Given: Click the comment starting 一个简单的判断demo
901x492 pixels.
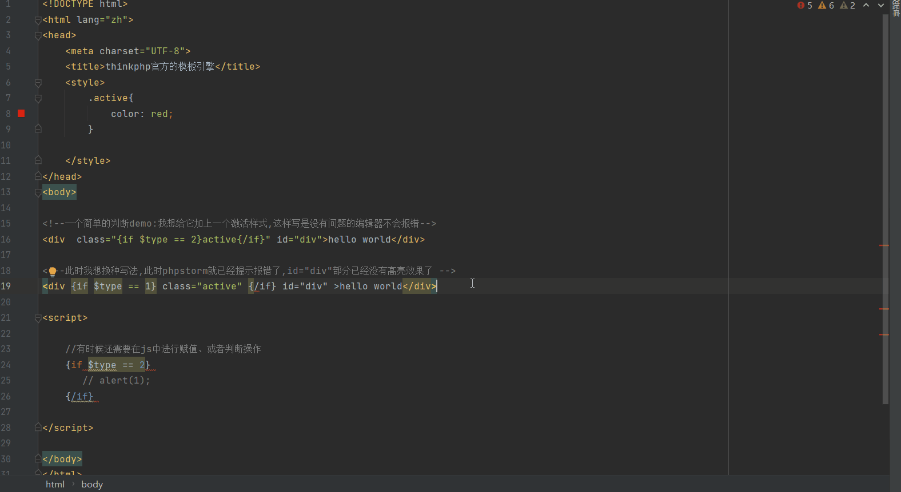Looking at the screenshot, I should pyautogui.click(x=239, y=224).
